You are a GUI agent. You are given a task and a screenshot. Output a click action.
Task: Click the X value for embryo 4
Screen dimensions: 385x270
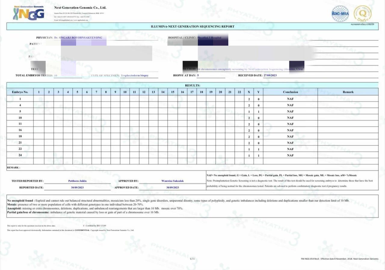[x=249, y=106]
